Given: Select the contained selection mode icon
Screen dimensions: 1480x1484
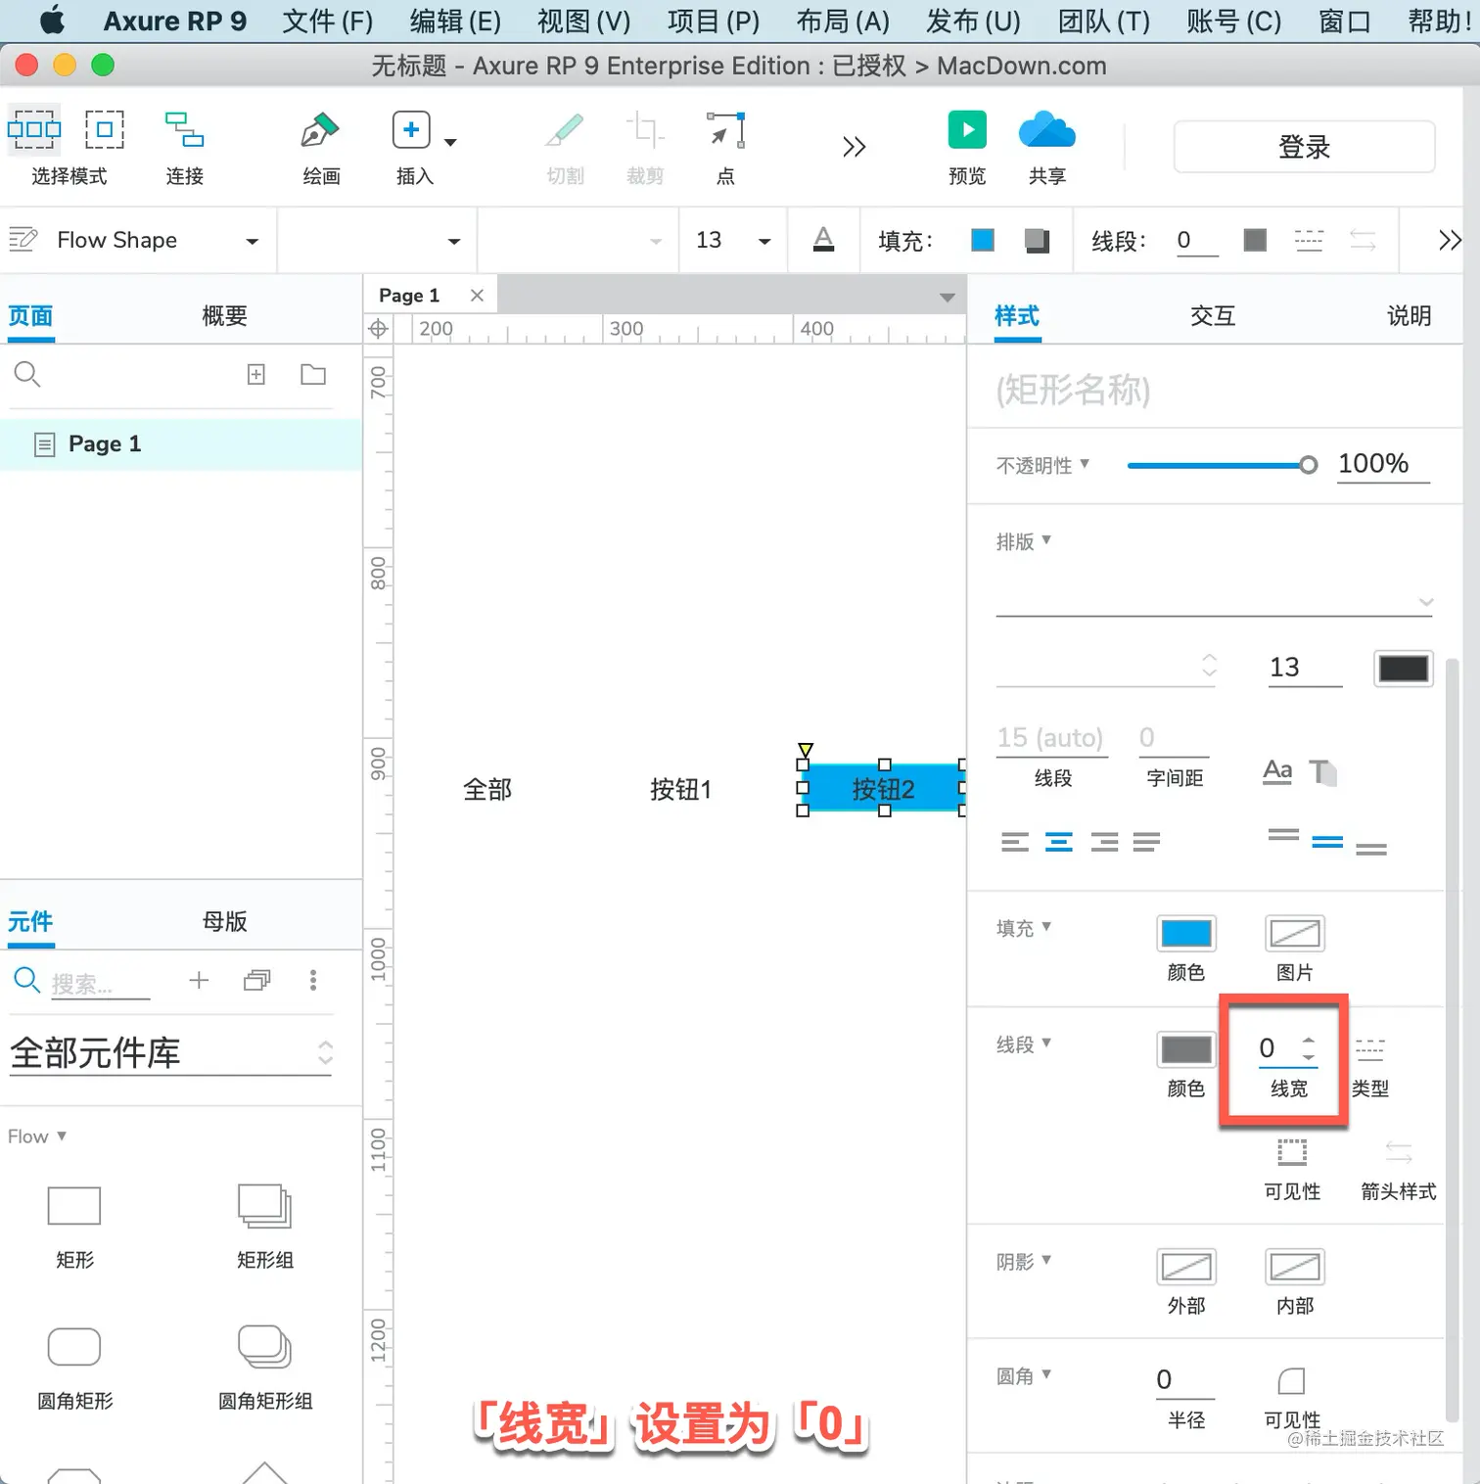Looking at the screenshot, I should 105,129.
